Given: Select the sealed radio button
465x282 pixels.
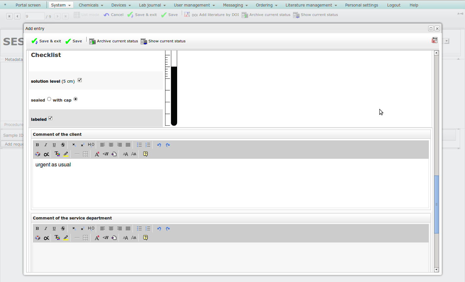Looking at the screenshot, I should click(x=49, y=99).
